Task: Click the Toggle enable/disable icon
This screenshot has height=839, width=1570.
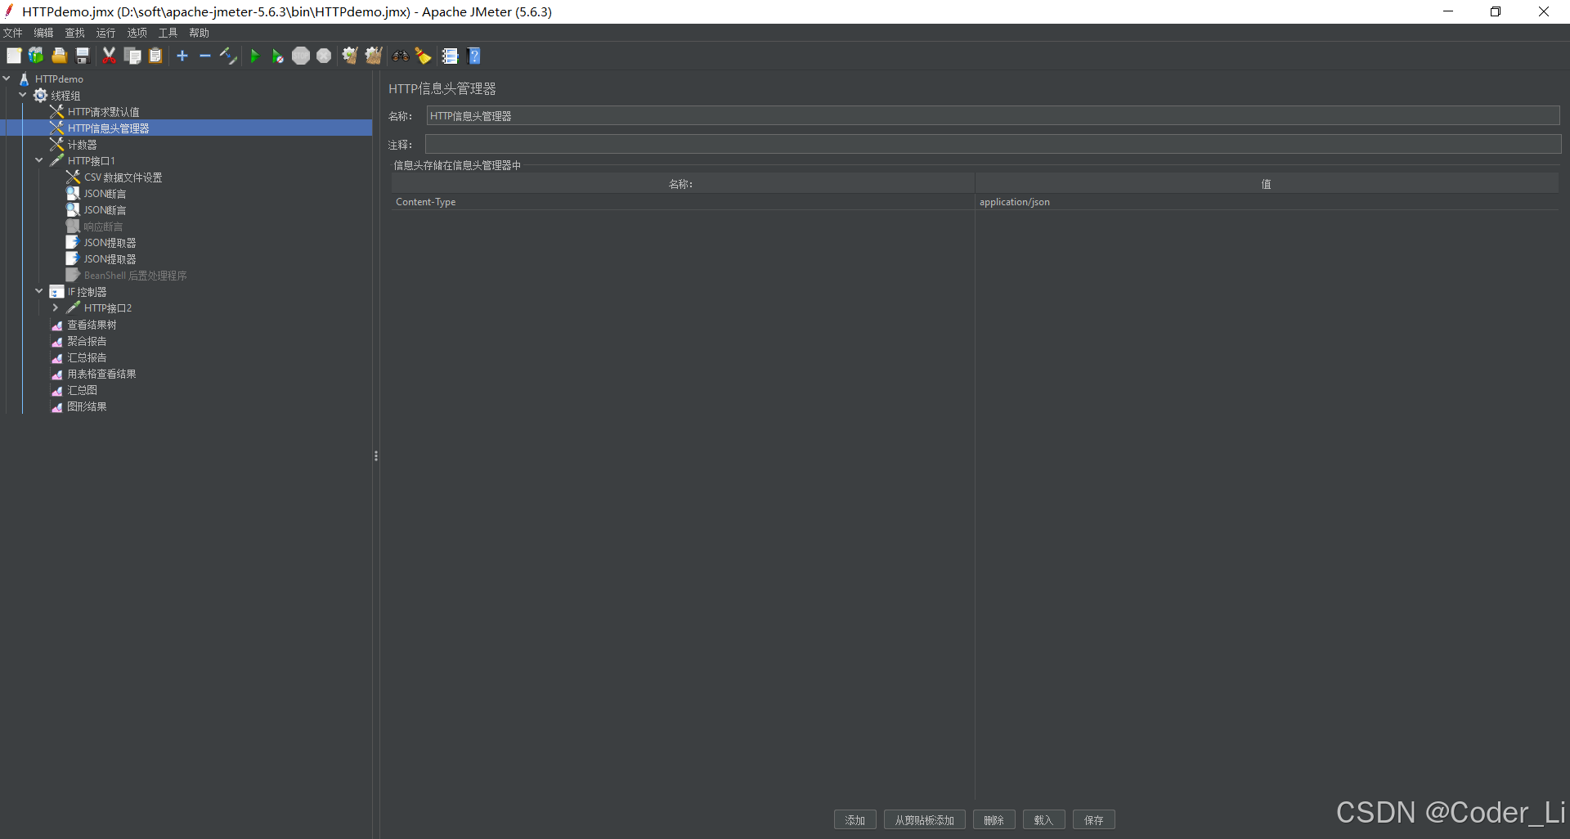Action: (228, 56)
